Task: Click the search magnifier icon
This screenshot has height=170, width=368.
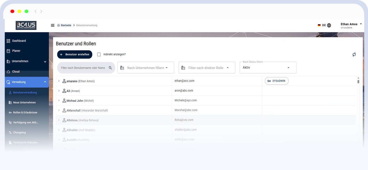Action: point(110,68)
